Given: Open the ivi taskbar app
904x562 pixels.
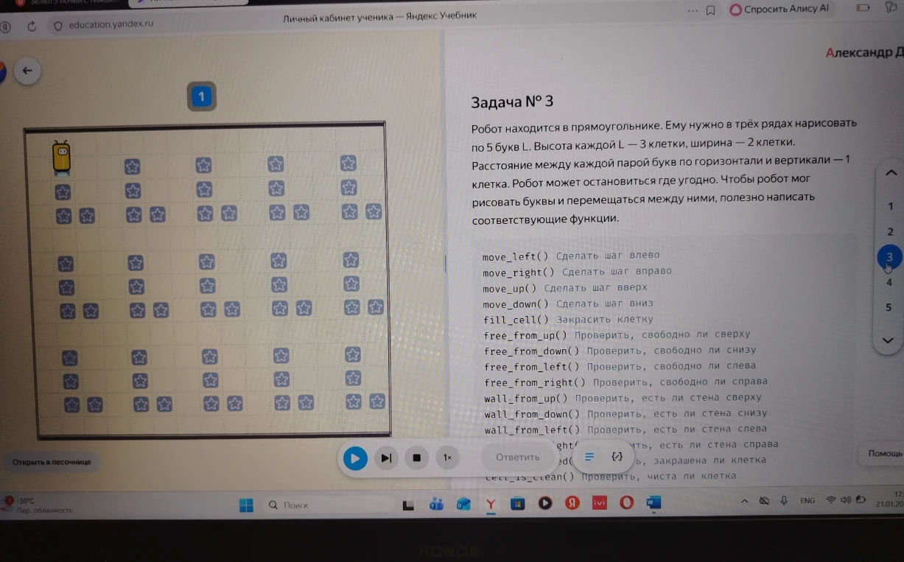Looking at the screenshot, I should 599,503.
